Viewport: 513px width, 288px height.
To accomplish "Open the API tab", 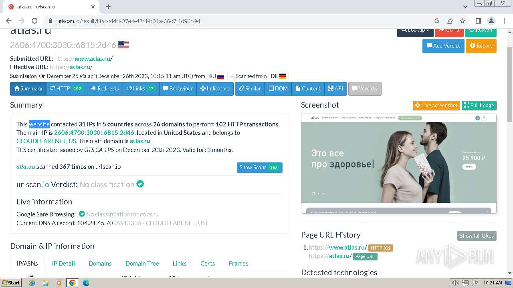I will coord(335,88).
